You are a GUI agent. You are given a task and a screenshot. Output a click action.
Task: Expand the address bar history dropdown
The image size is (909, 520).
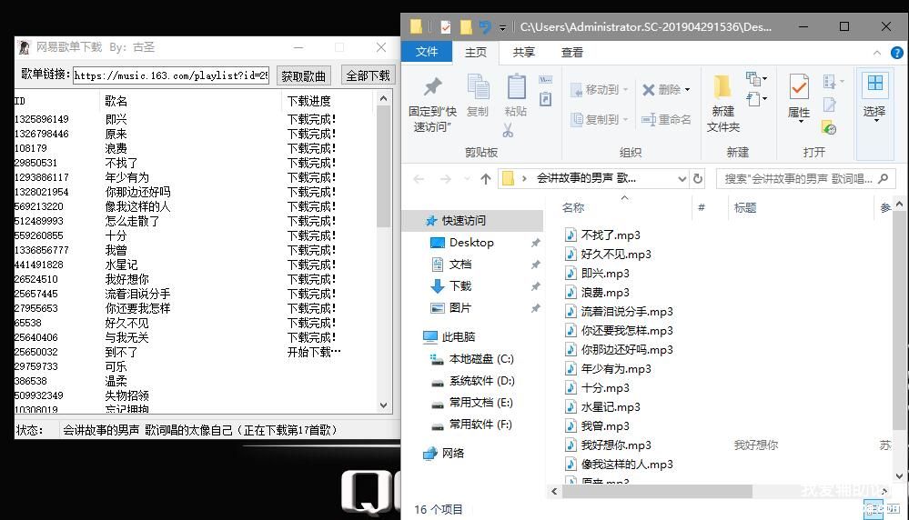682,178
